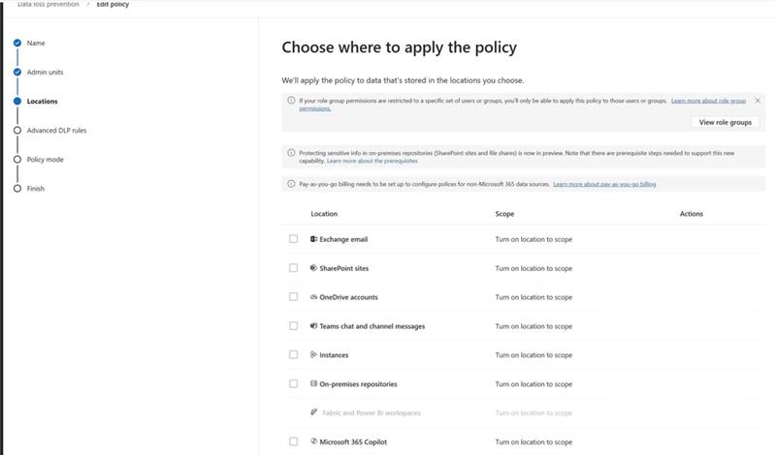Viewport: 776px width, 455px height.
Task: Click scope text in the OneDrive accounts row
Action: [533, 297]
